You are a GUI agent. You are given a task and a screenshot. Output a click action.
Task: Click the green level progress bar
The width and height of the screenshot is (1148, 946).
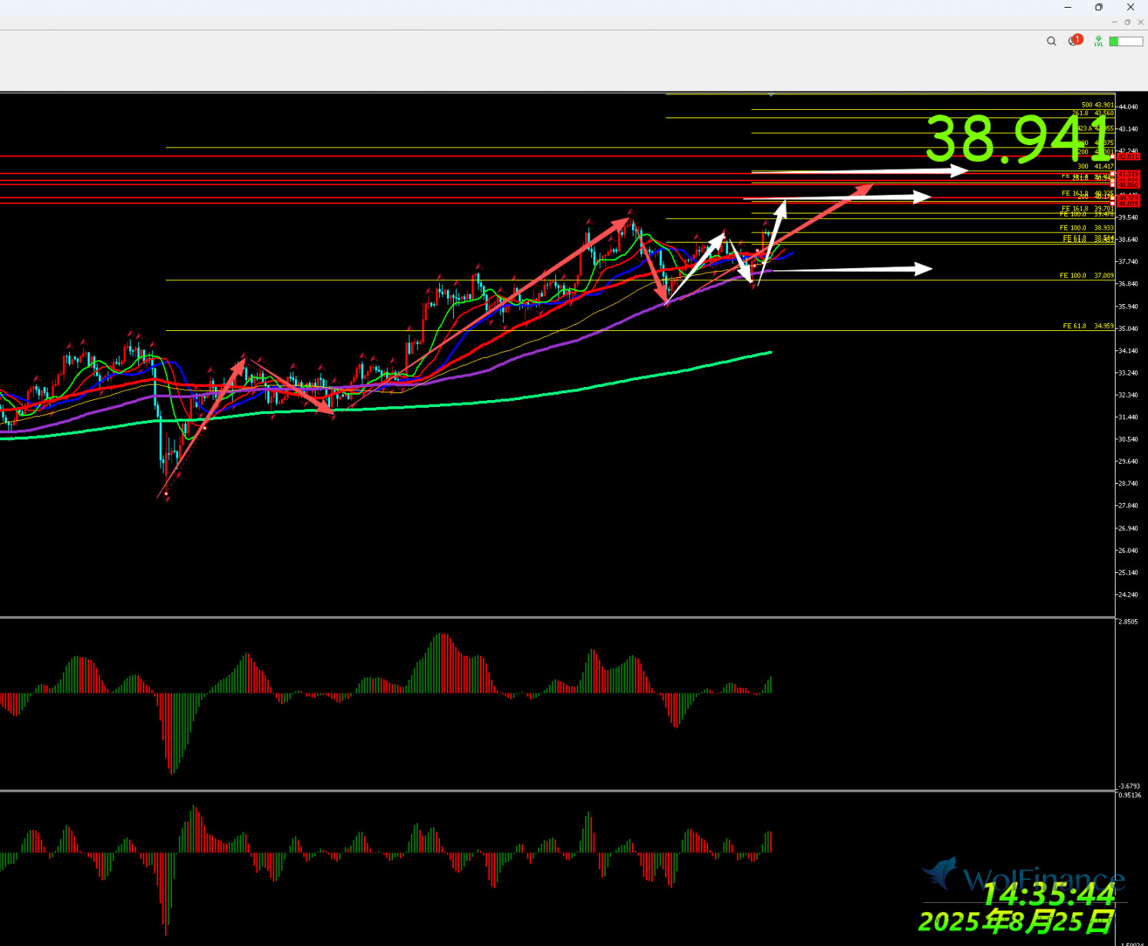pos(1126,41)
